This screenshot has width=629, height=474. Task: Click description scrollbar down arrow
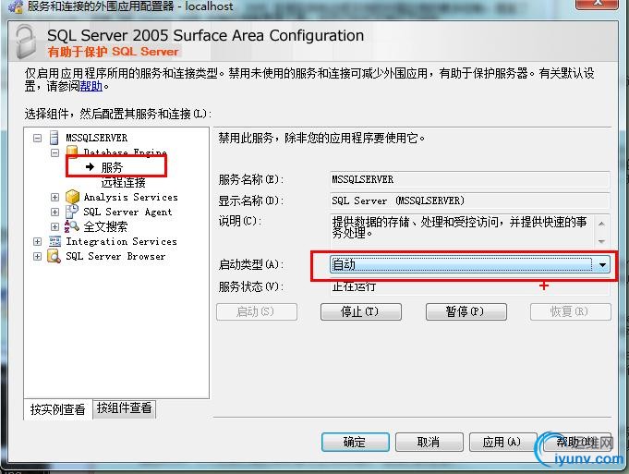pos(601,241)
